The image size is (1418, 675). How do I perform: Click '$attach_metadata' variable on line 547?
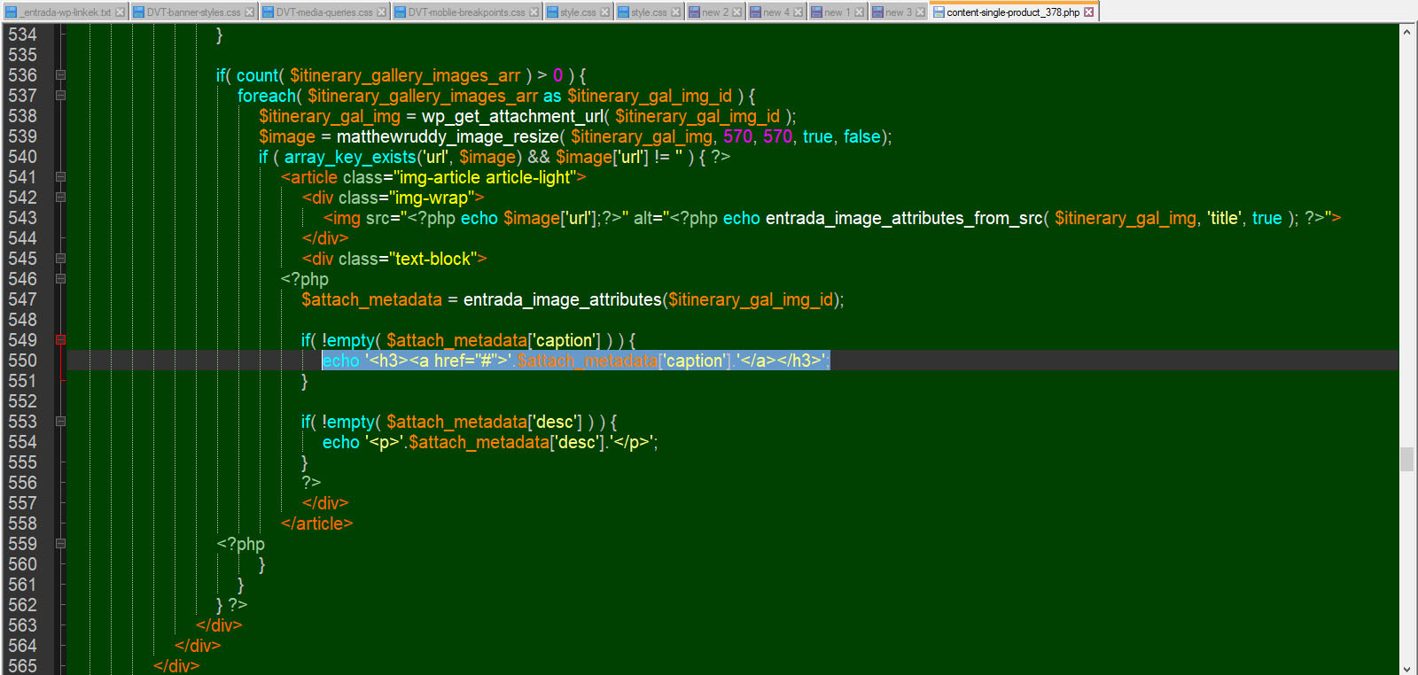click(371, 299)
